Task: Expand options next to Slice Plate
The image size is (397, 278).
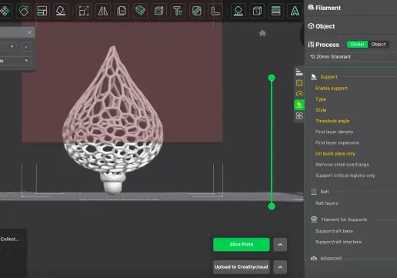Action: pos(280,245)
